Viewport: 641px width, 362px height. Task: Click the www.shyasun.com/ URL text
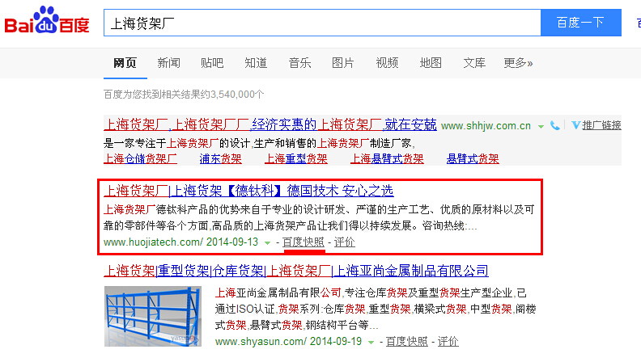(x=261, y=342)
